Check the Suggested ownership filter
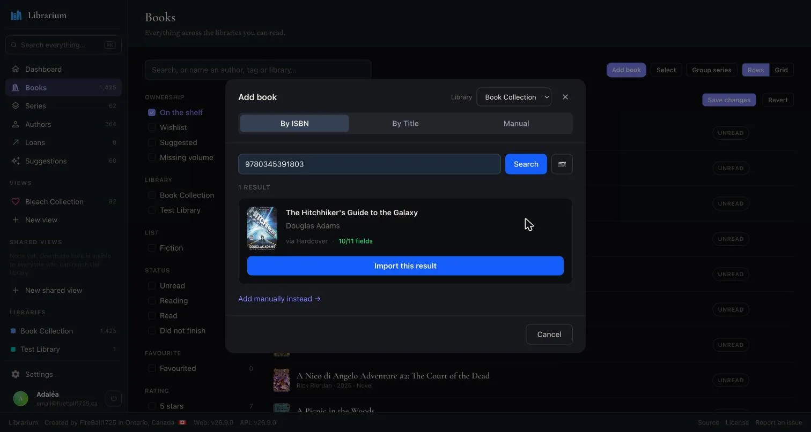 [x=152, y=142]
